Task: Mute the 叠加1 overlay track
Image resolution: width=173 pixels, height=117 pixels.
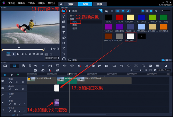Action: [17, 89]
